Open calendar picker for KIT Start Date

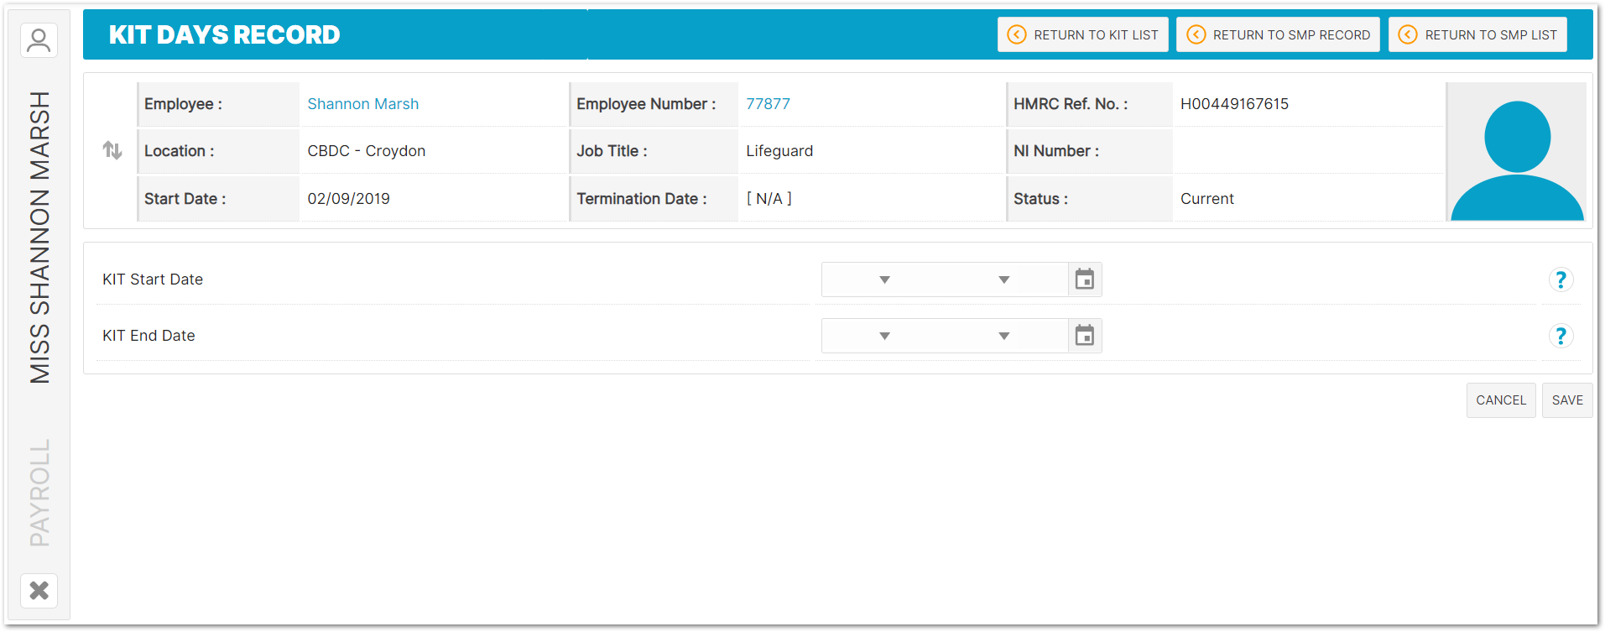(x=1084, y=279)
